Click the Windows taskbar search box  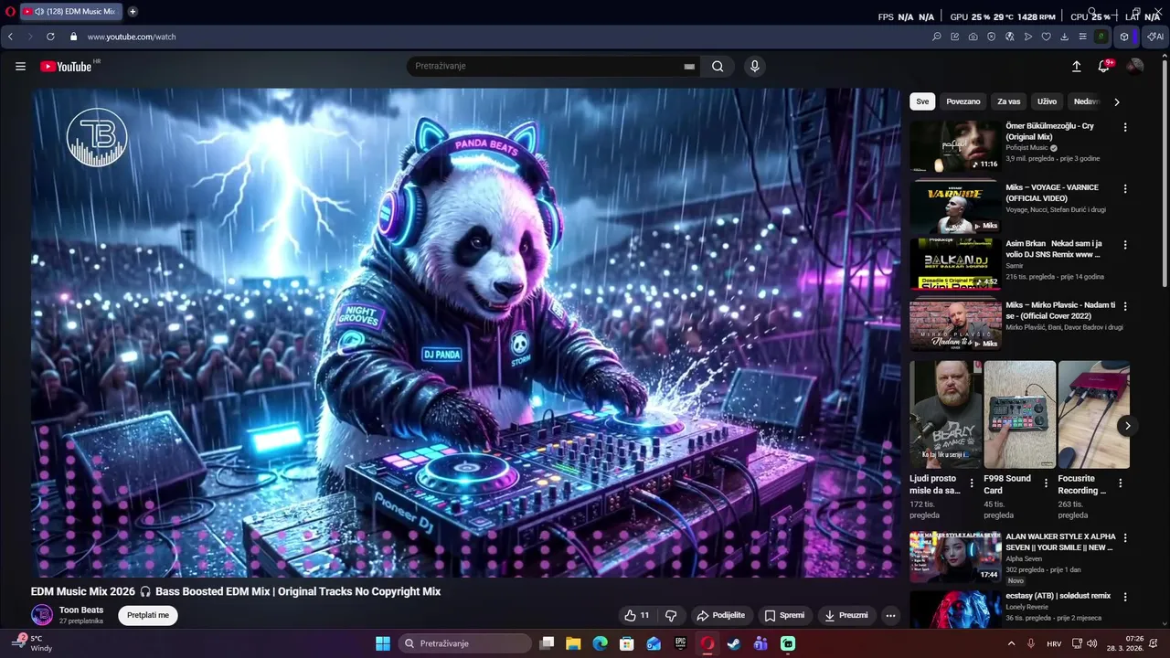(x=463, y=643)
